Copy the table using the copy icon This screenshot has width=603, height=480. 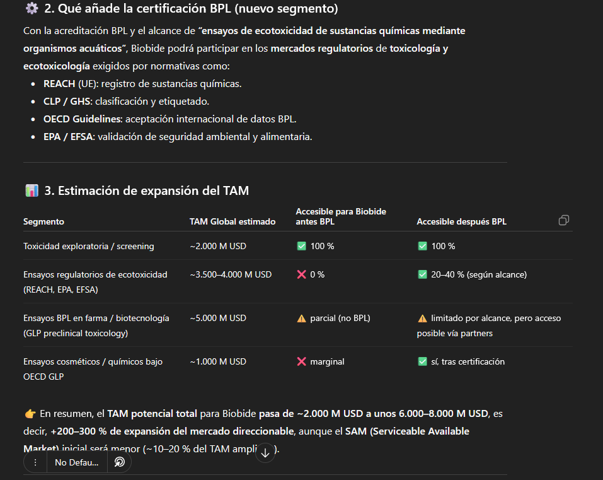point(564,220)
